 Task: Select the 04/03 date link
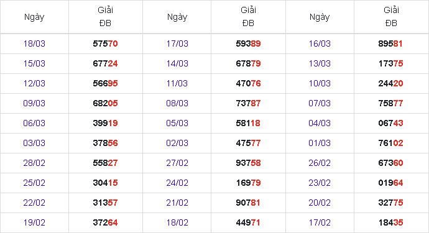click(x=320, y=123)
